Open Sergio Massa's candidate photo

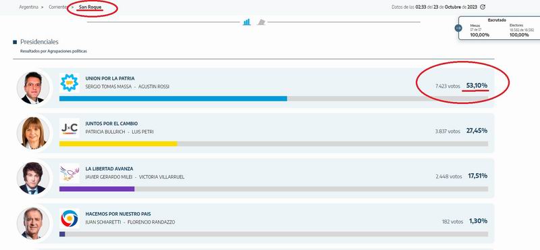pos(33,88)
